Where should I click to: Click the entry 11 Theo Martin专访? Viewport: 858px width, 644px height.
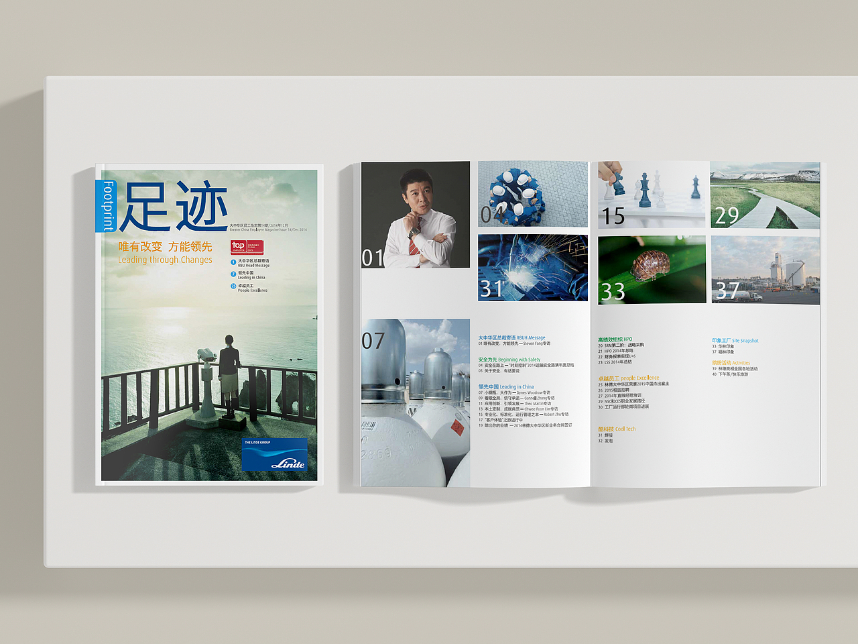[515, 404]
